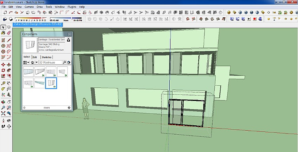Select the first door thumbnail in top row

pyautogui.click(x=28, y=71)
